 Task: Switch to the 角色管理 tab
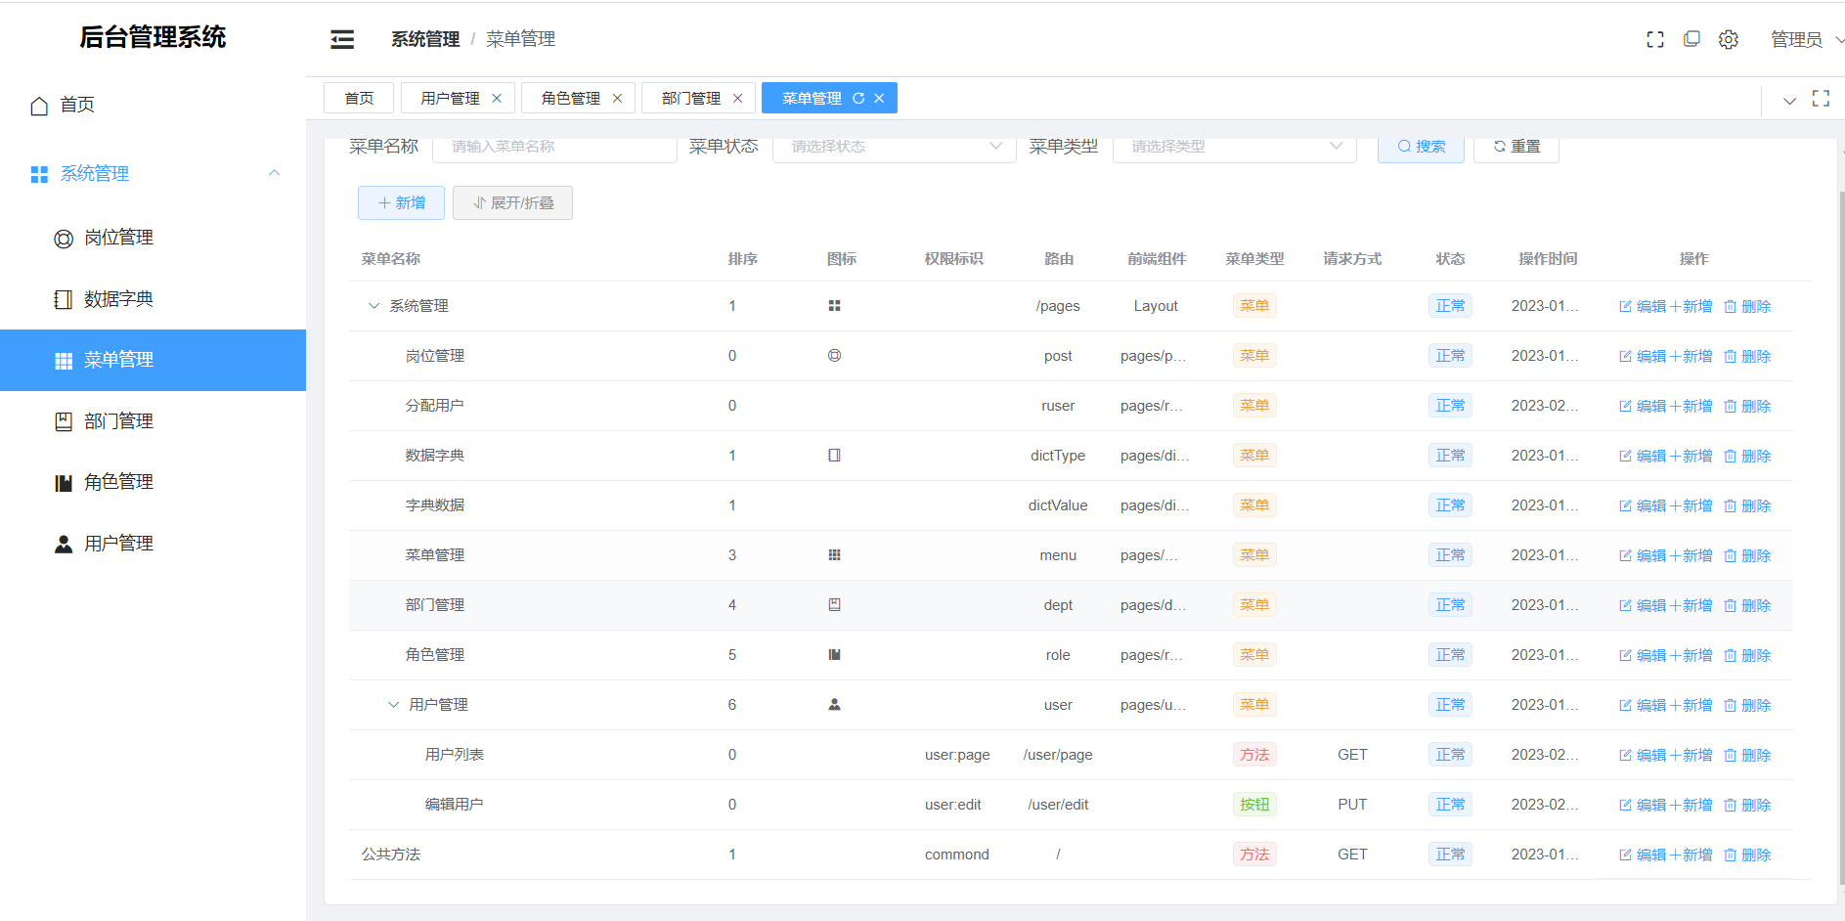click(x=571, y=98)
